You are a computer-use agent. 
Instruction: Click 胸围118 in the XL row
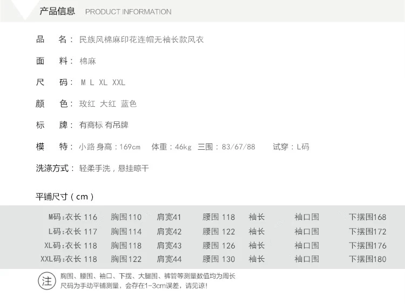click(126, 245)
